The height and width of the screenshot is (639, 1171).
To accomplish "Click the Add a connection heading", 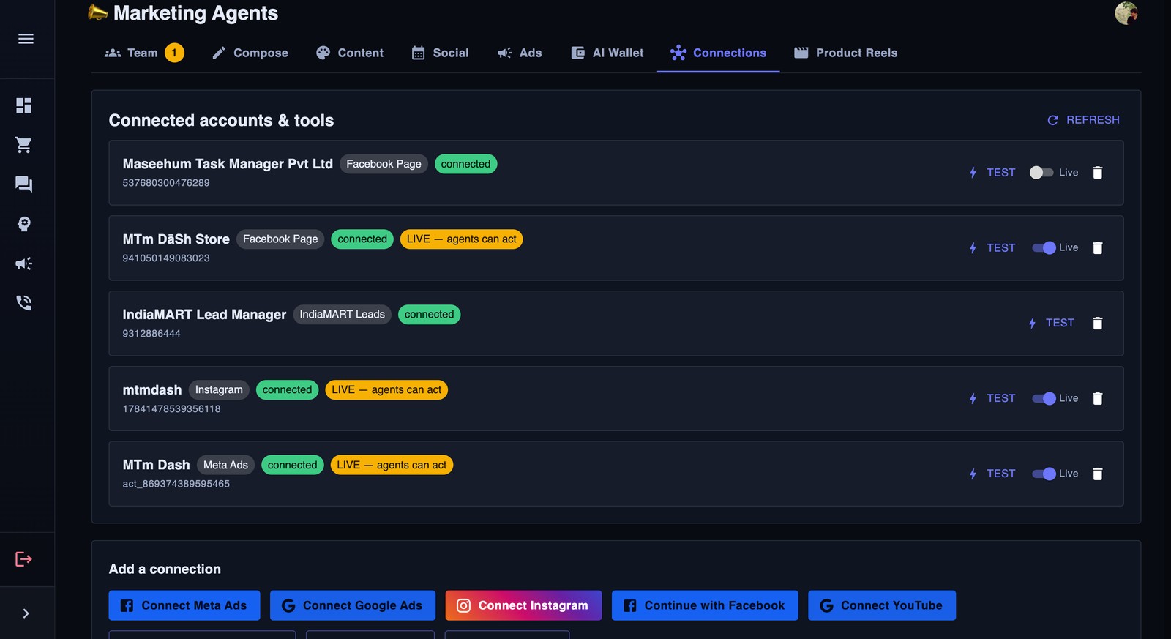I will coord(165,569).
